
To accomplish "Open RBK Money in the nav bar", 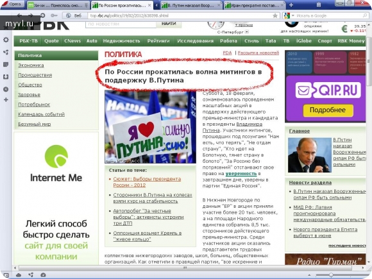I will (351, 41).
